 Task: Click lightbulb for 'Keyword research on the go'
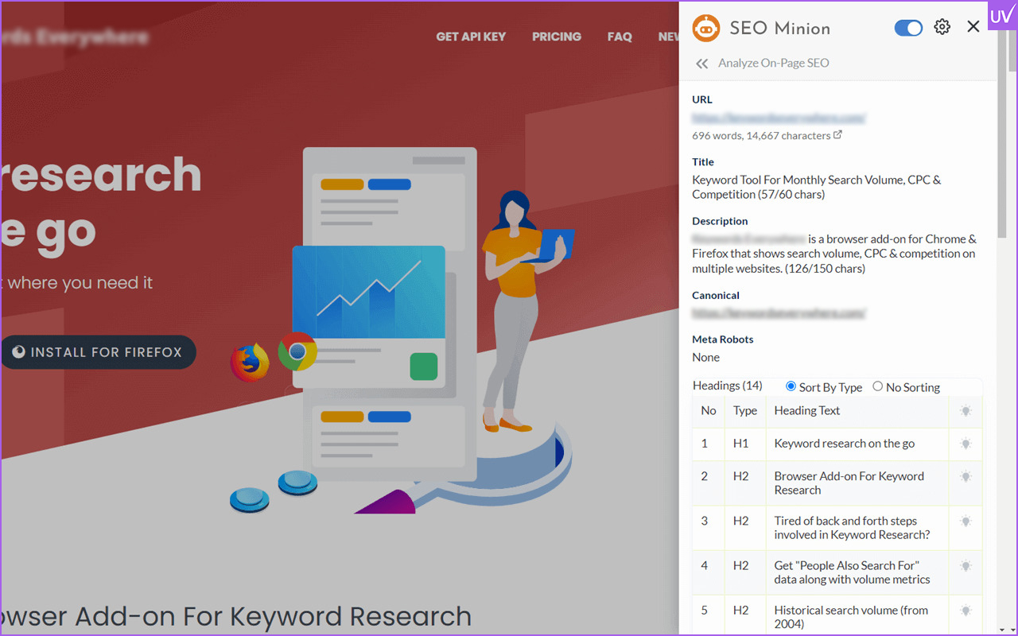coord(966,444)
